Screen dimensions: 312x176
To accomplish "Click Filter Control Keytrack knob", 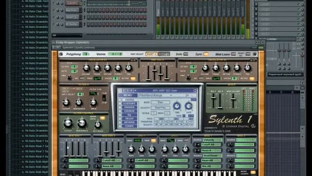I will [x=97, y=125].
